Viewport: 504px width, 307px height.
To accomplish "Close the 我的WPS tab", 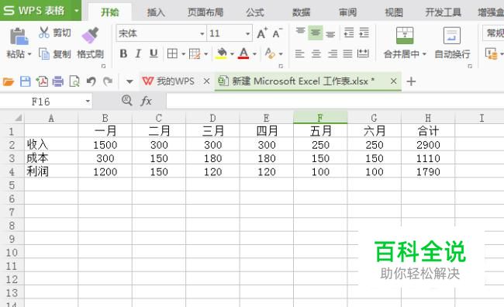I will coord(207,81).
